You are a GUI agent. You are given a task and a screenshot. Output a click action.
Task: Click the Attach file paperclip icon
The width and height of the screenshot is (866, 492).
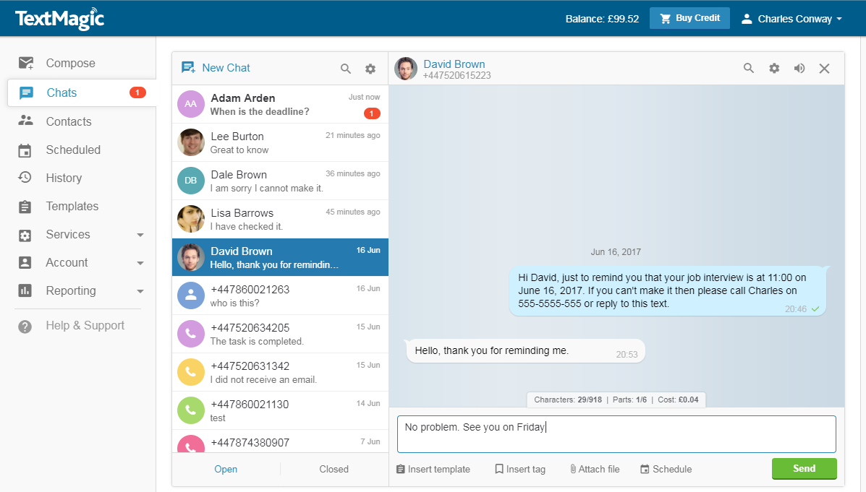[573, 469]
